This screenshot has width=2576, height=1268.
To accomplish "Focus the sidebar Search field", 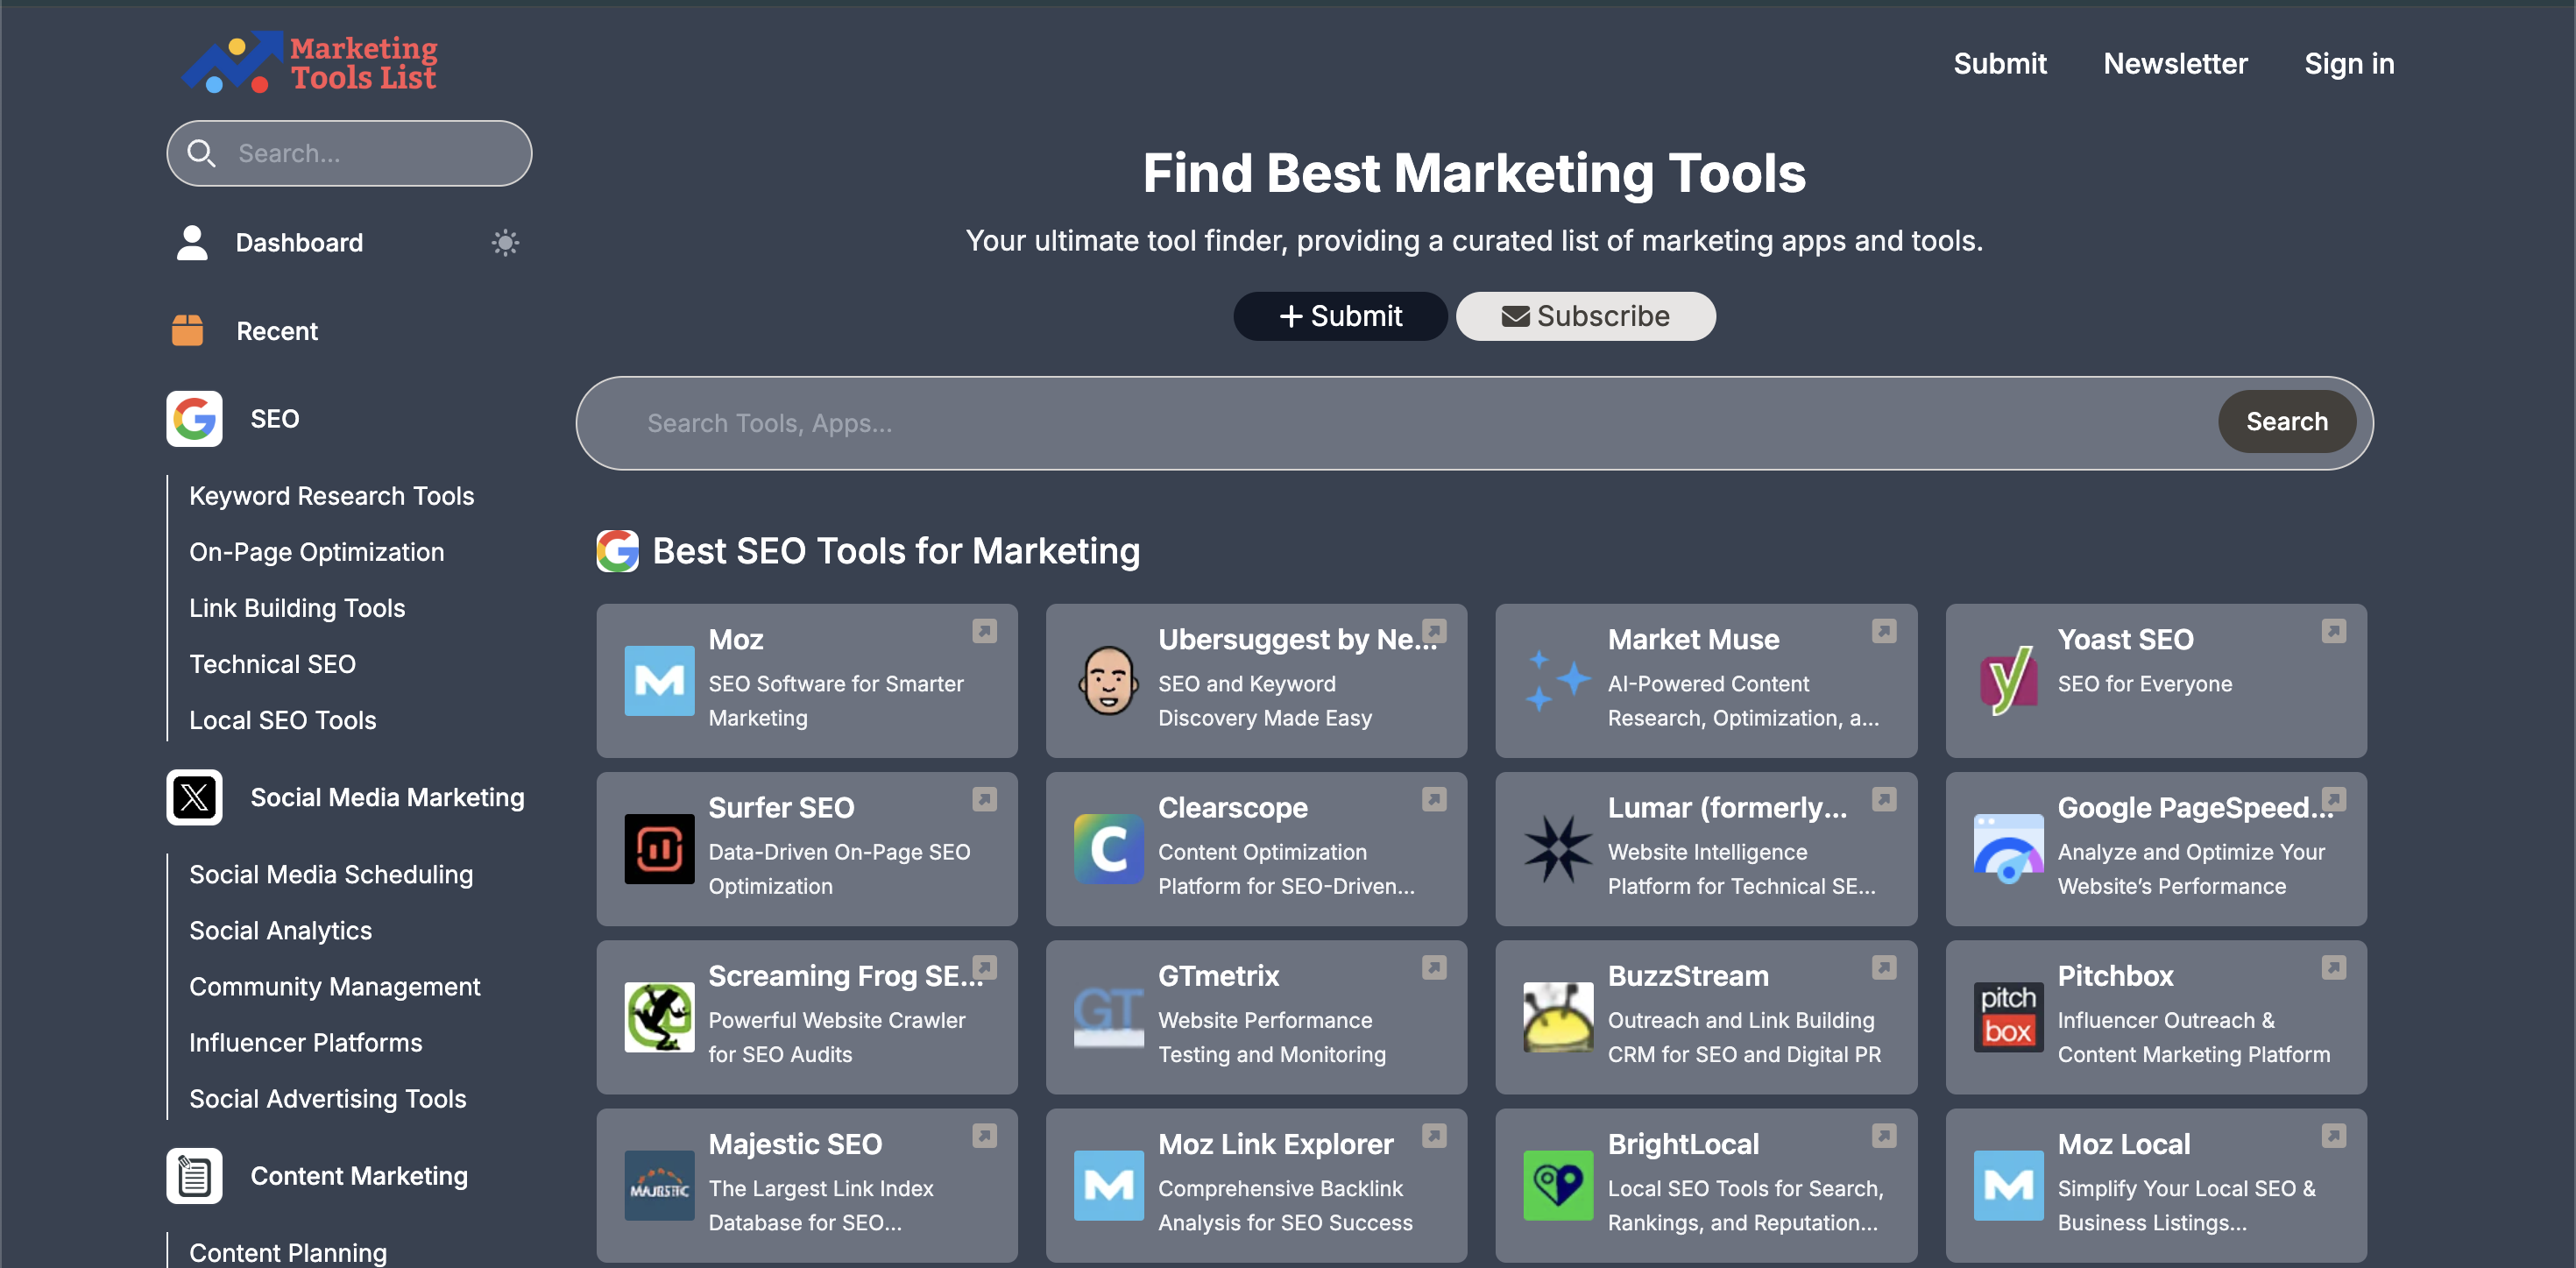I will 349,153.
